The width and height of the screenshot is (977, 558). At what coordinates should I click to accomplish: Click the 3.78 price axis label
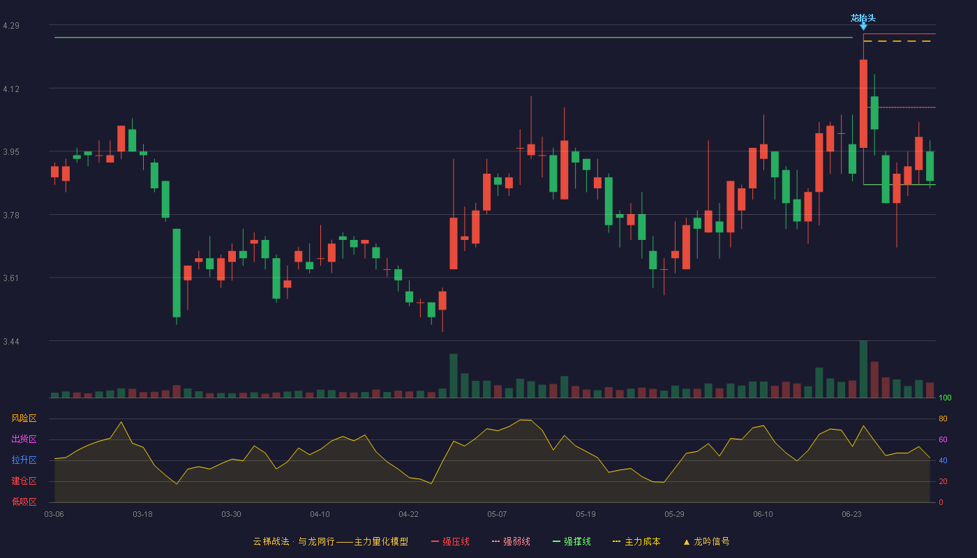(x=11, y=216)
